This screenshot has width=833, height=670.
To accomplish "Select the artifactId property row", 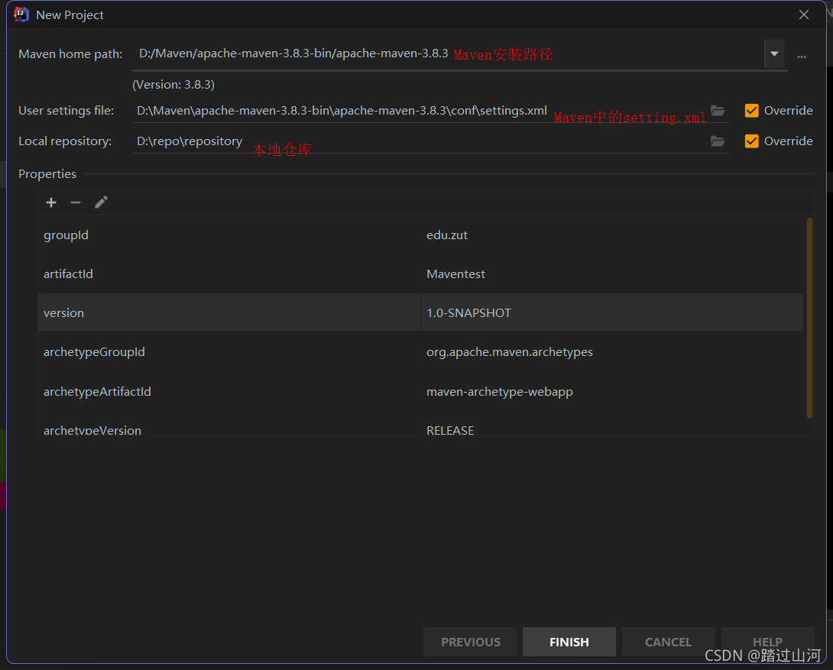I will click(x=420, y=274).
